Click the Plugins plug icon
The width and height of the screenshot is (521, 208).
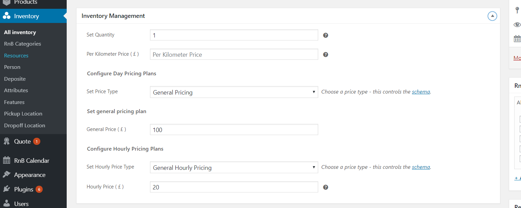pyautogui.click(x=7, y=189)
